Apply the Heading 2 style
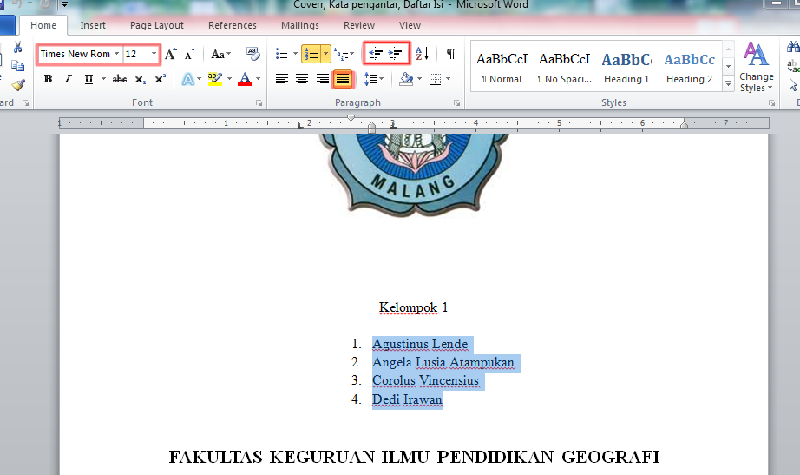Screen dimensions: 800x475 coord(689,68)
